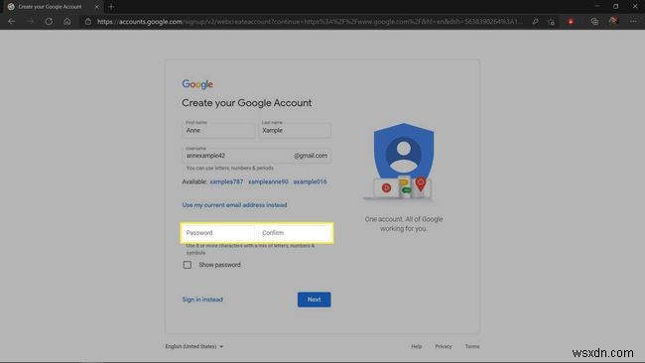Minimize the browser window
The image size is (645, 363).
point(596,6)
